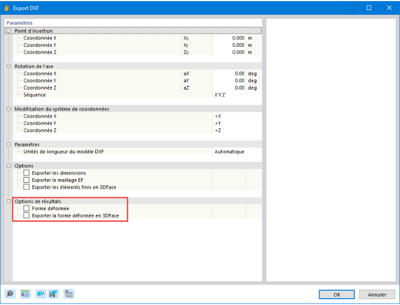This screenshot has height=305, width=400.
Task: Click the Export DXF app icon in title bar
Action: [x=7, y=8]
